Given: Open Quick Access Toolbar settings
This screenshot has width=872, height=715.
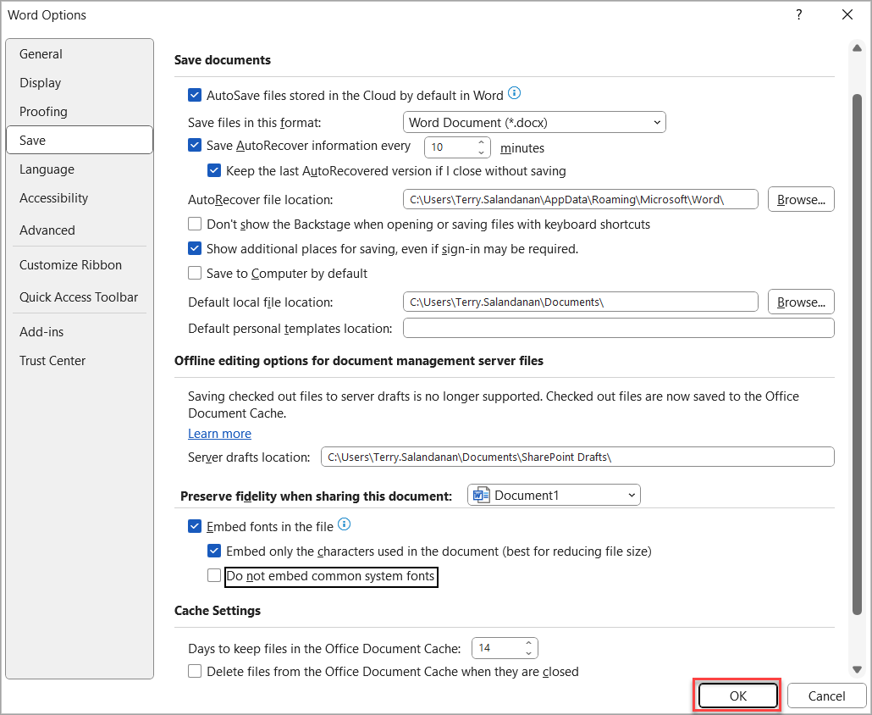Looking at the screenshot, I should click(x=80, y=297).
